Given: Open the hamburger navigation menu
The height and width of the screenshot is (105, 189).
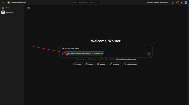Looking at the screenshot, I should click(x=3, y=3).
